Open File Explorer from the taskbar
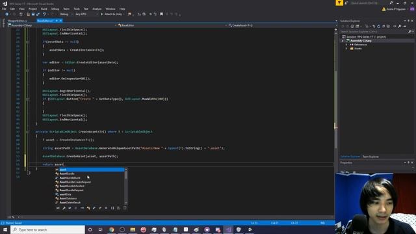Screen dimensions: 416x234 pos(133,229)
